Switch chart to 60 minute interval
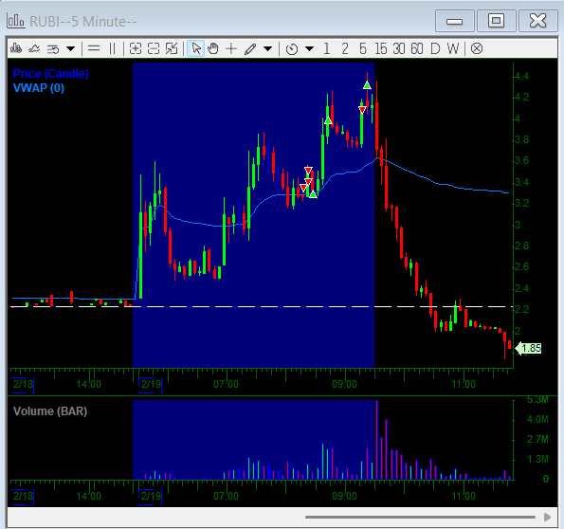This screenshot has height=529, width=564. [417, 48]
